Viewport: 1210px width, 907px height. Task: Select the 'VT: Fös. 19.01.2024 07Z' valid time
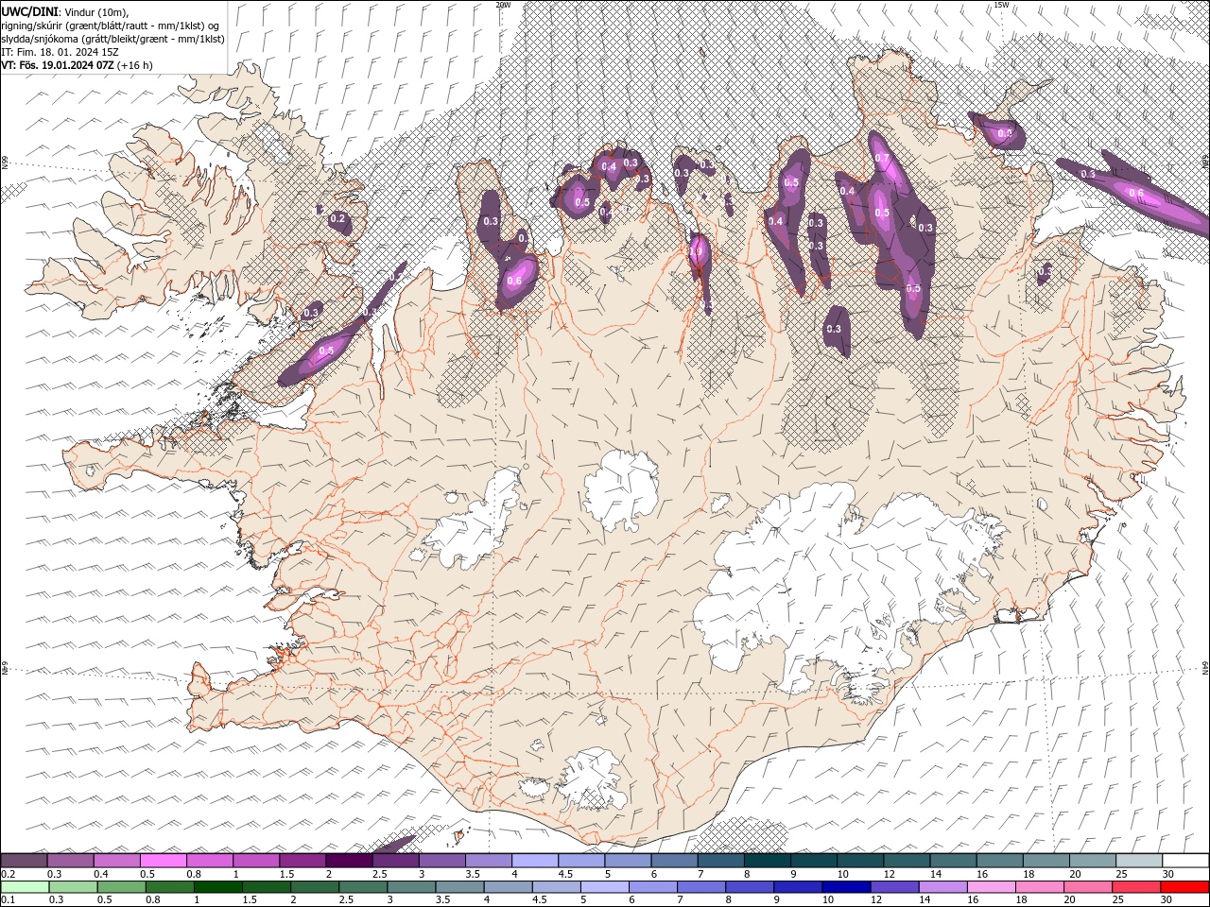(58, 65)
